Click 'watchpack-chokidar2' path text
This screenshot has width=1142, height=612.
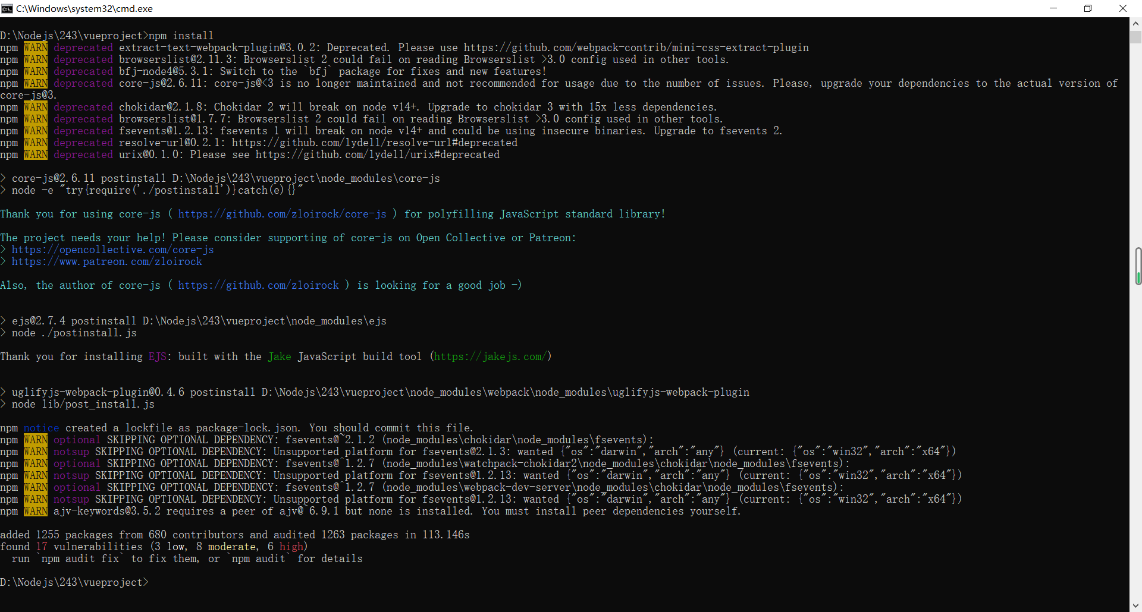point(520,463)
